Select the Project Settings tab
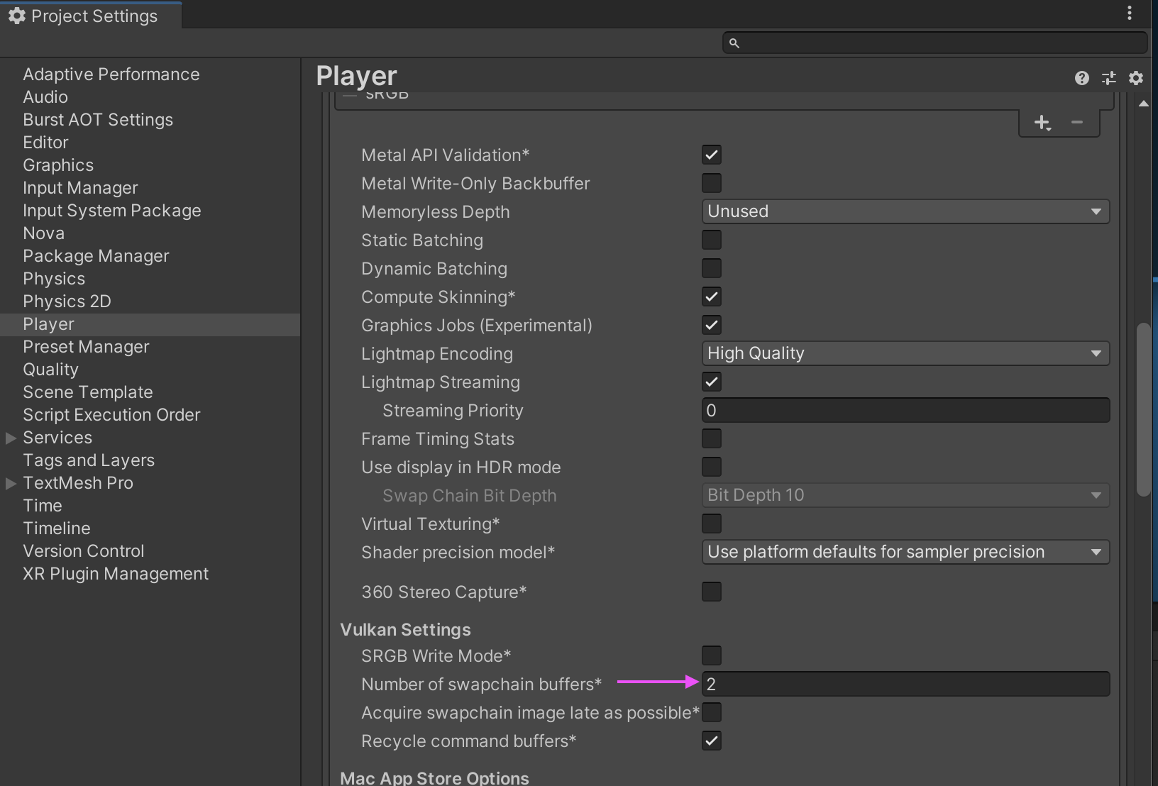The width and height of the screenshot is (1158, 786). [92, 15]
